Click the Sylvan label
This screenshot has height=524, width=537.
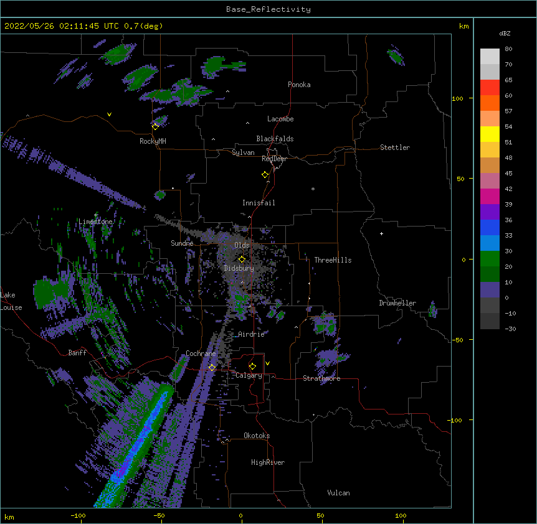coord(243,152)
